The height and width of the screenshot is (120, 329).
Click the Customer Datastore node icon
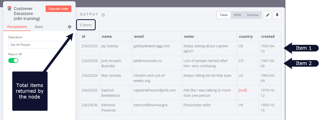tap(10, 8)
